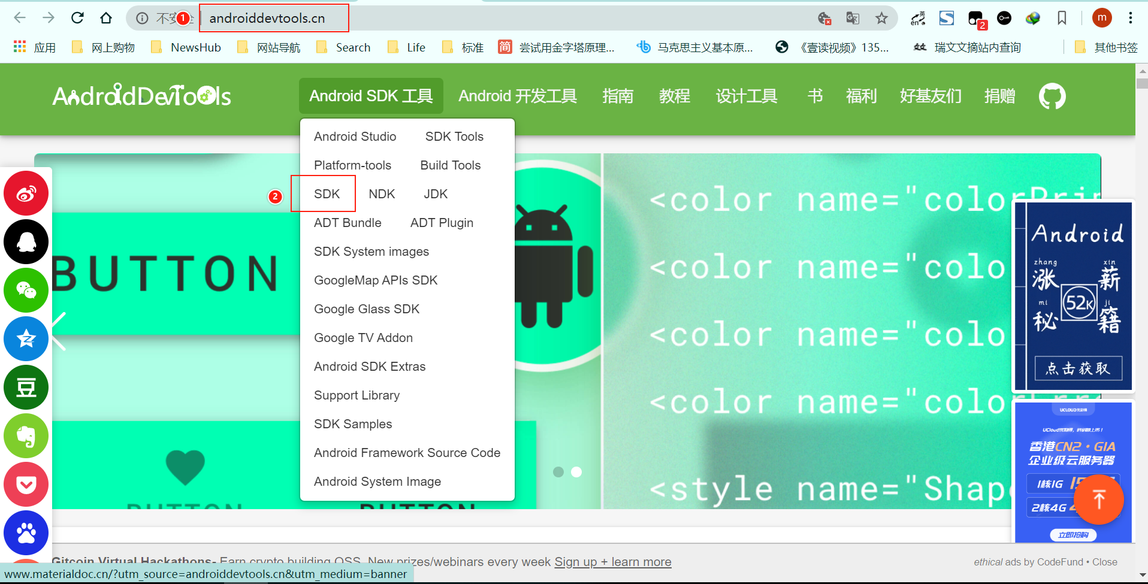Select SDK Tools from dropdown
This screenshot has width=1148, height=584.
(454, 137)
